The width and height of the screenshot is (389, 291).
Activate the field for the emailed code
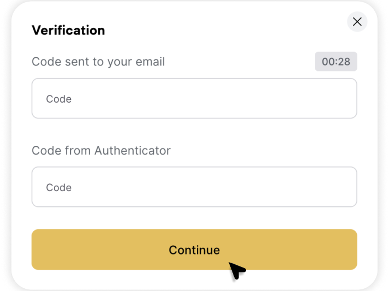pos(194,99)
